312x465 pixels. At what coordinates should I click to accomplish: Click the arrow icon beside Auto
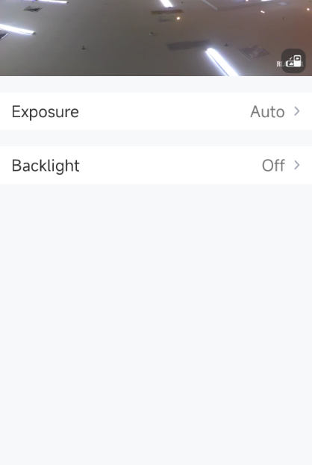pyautogui.click(x=297, y=111)
